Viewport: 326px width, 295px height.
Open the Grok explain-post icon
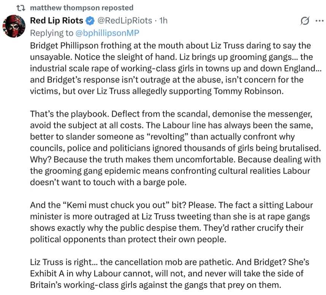pos(305,21)
